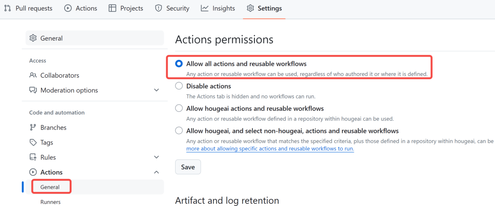Click the Settings gear icon in tab bar

pos(250,8)
